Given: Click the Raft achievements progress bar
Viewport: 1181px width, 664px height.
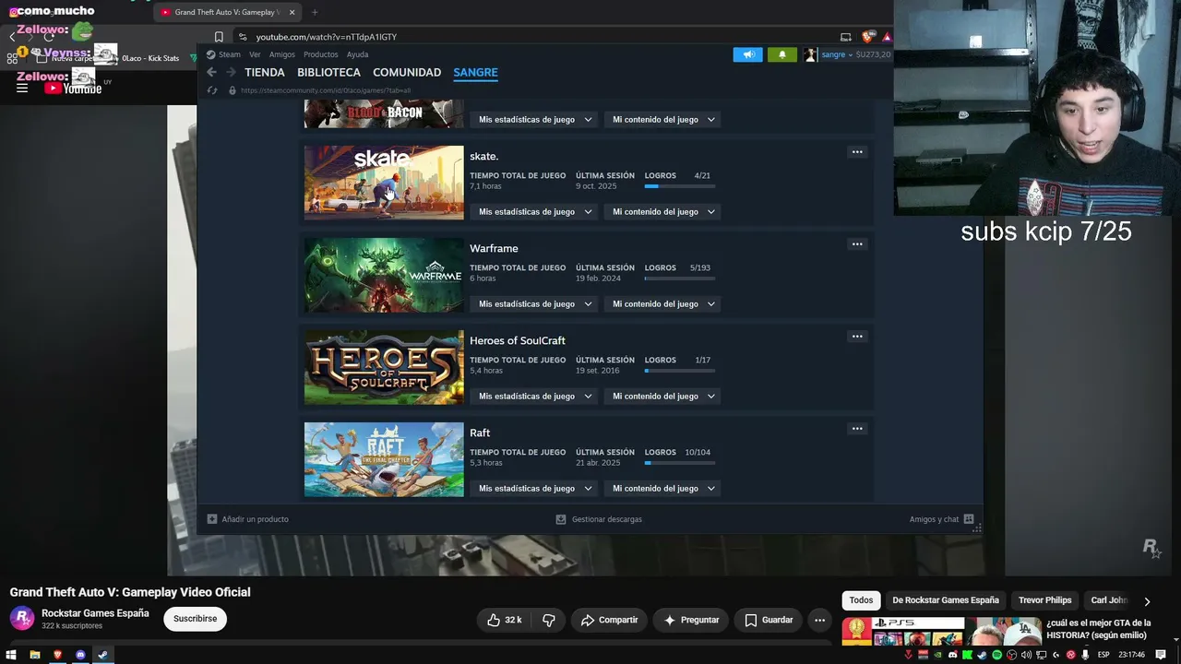Looking at the screenshot, I should (680, 463).
